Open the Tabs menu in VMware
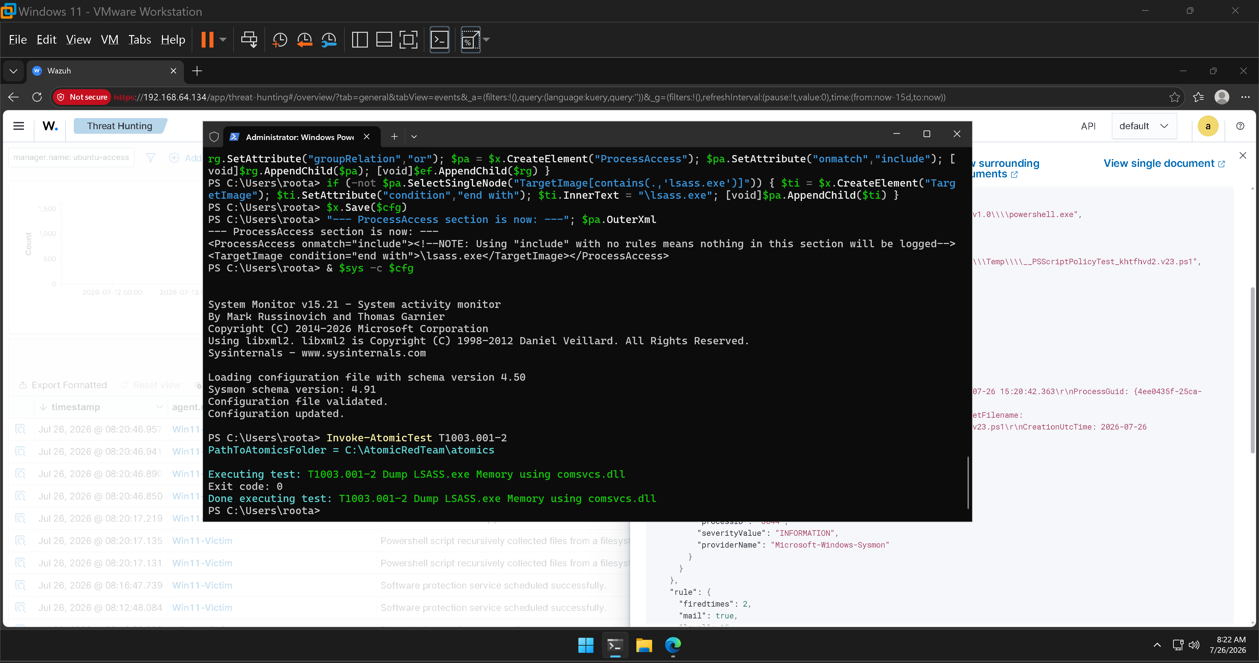The image size is (1259, 663). click(x=140, y=40)
